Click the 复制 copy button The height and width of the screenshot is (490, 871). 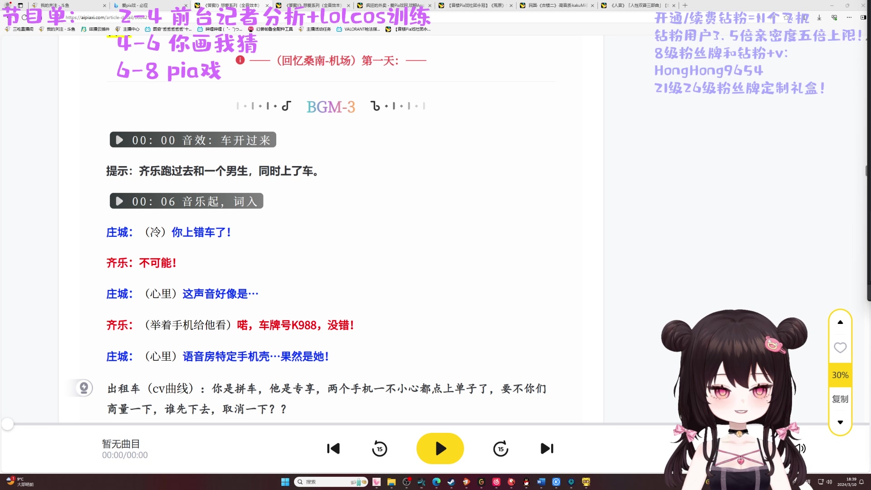click(840, 399)
